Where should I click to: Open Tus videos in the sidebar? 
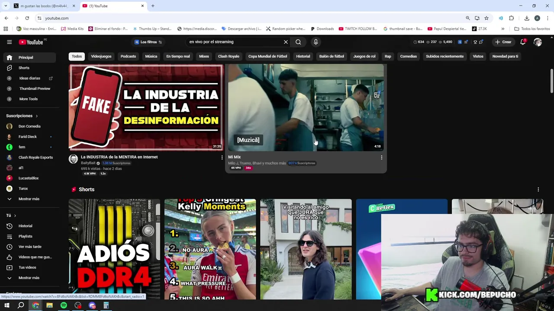tap(29, 267)
